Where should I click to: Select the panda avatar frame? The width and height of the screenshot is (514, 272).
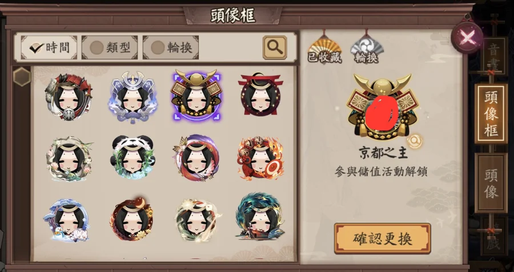tap(132, 157)
